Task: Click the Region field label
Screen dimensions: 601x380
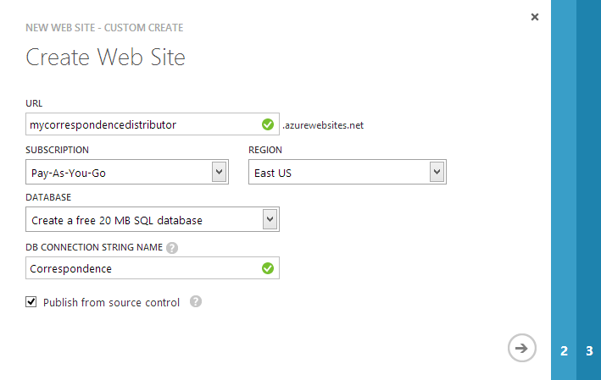Action: point(265,150)
